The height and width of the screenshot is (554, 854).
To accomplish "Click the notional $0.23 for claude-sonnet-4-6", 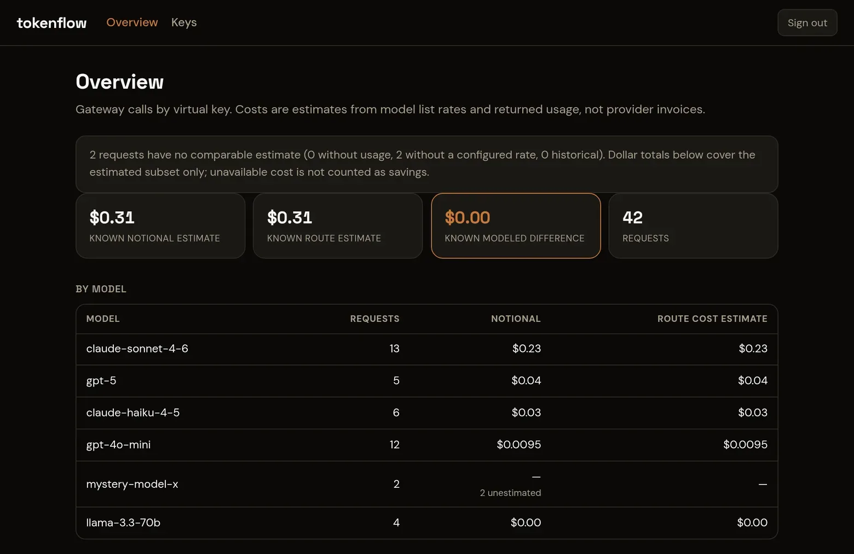I will pos(526,349).
